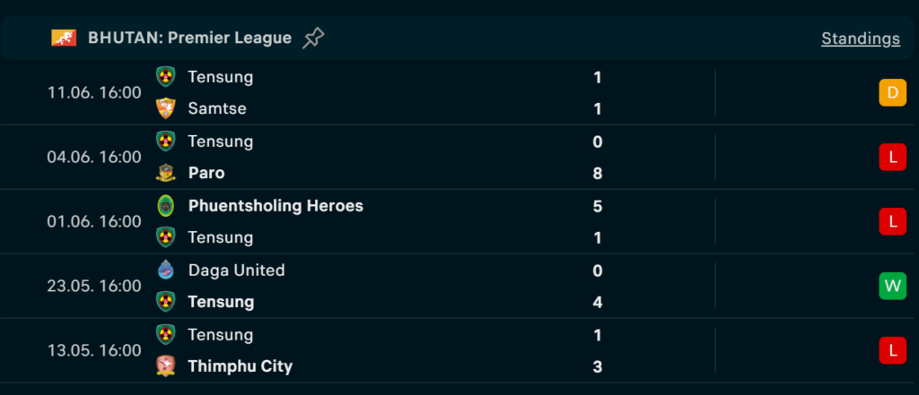The width and height of the screenshot is (919, 395).
Task: Open match dated 23.05. 16:00
Action: click(457, 286)
